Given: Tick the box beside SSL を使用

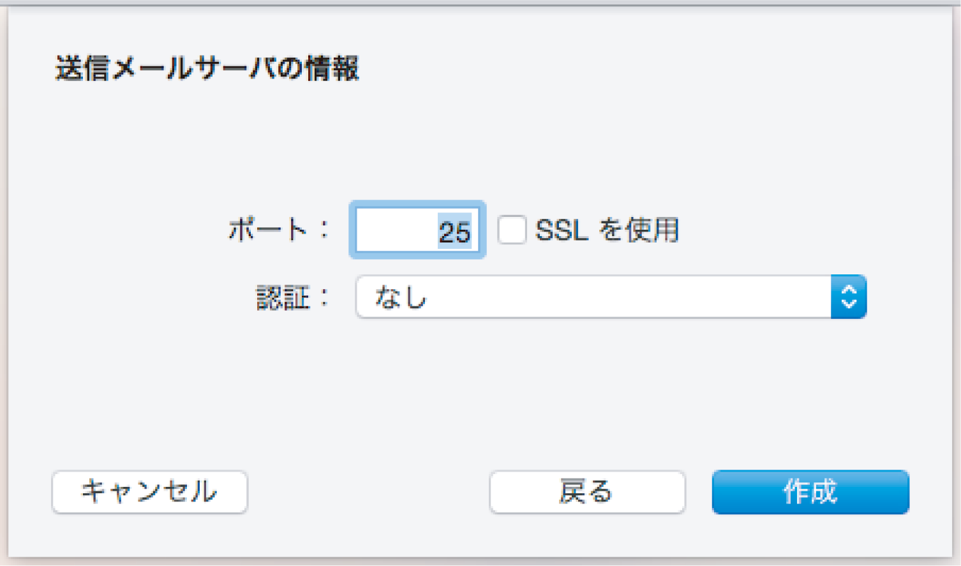Looking at the screenshot, I should (512, 230).
